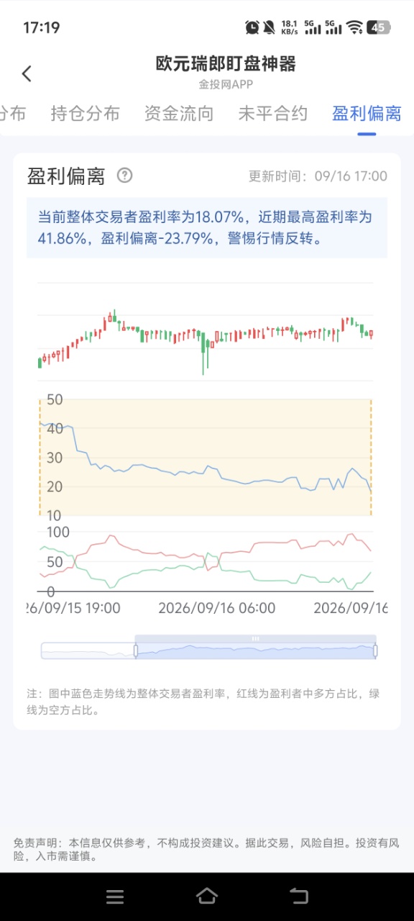Select the 盈利偏离 tab
This screenshot has width=414, height=921.
click(367, 113)
